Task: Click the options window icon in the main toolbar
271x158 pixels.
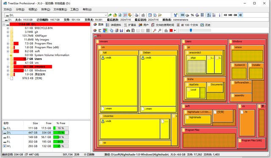Action: click(150, 15)
